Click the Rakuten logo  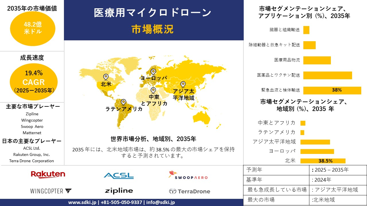click(x=48, y=175)
